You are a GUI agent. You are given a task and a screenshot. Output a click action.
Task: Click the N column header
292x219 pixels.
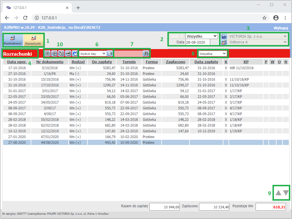click(286, 62)
